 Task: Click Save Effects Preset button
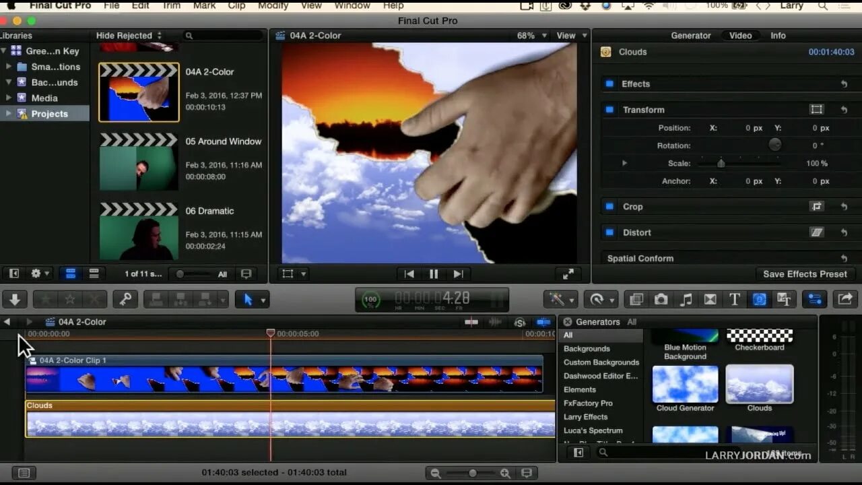805,274
